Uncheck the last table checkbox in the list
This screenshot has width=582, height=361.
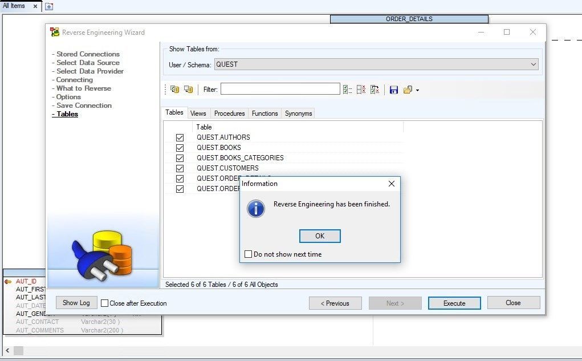coord(180,189)
